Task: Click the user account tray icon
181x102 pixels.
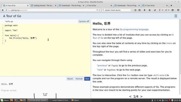Action: [152, 100]
